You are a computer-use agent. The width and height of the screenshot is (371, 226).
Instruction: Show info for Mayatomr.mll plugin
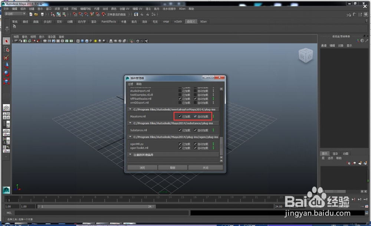pos(213,117)
